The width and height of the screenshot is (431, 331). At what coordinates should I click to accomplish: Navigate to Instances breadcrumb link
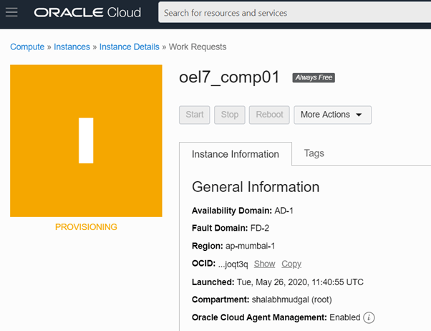pos(72,47)
